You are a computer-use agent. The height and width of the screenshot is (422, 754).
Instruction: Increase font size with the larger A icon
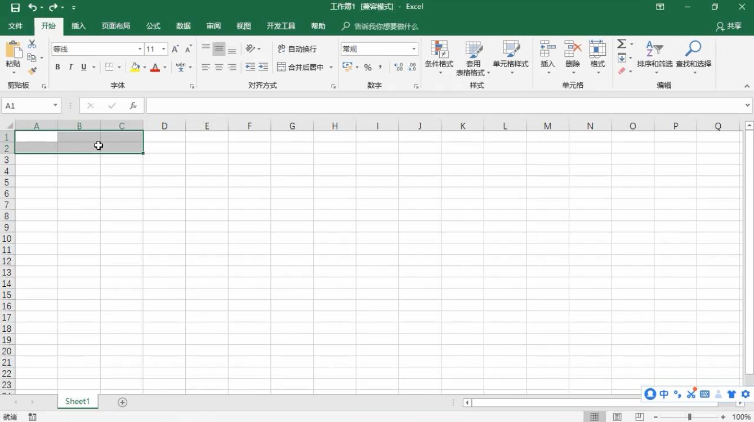(x=176, y=49)
